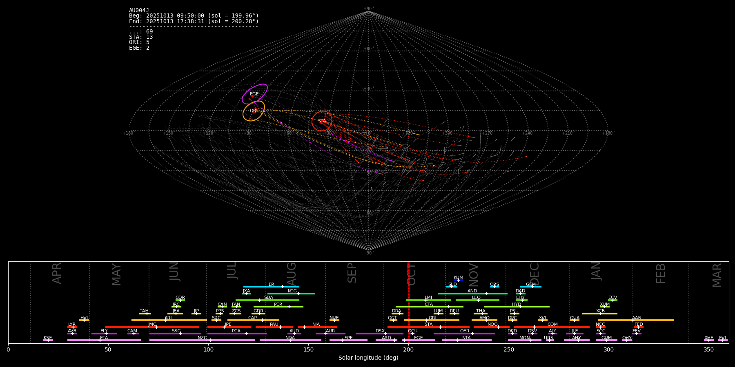Click the DRA shower label

pyautogui.click(x=396, y=311)
